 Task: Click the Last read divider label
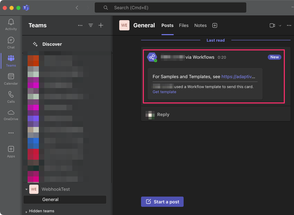coord(216,40)
